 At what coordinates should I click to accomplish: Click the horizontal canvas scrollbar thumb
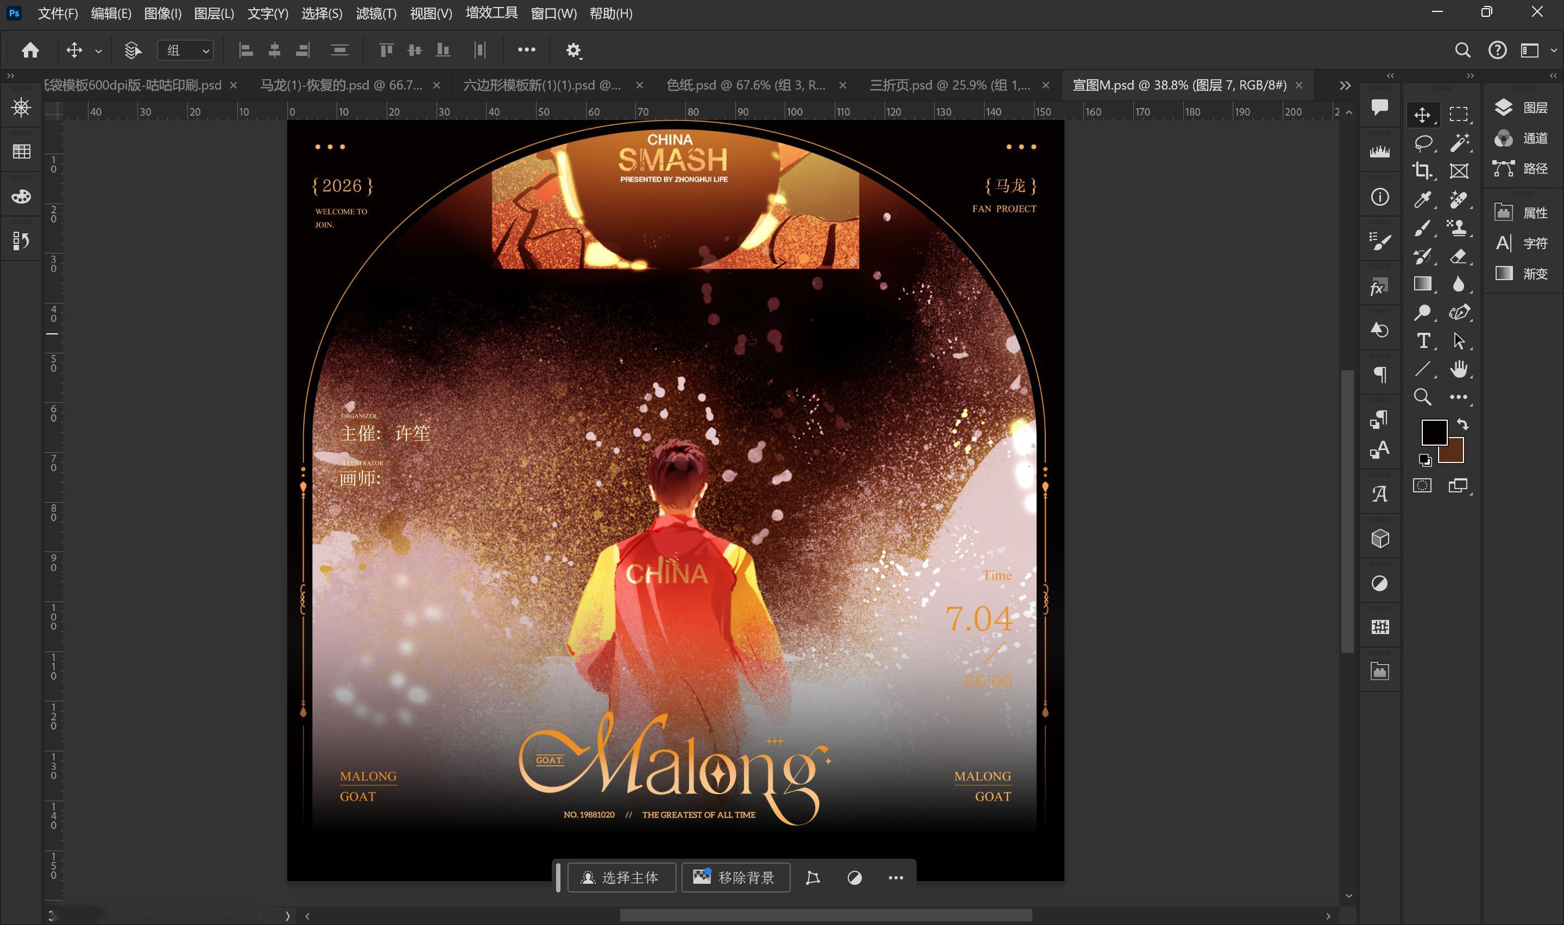click(x=825, y=915)
